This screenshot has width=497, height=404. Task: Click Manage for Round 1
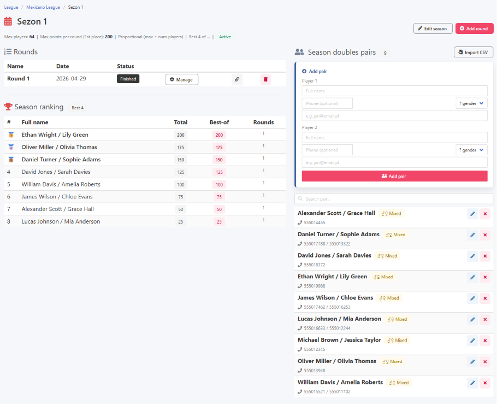(182, 80)
